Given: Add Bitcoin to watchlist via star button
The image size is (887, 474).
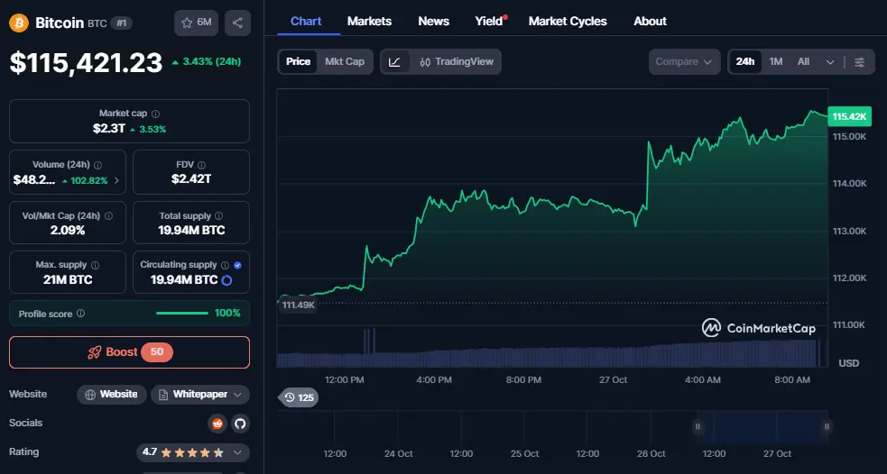Looking at the screenshot, I should pyautogui.click(x=196, y=23).
